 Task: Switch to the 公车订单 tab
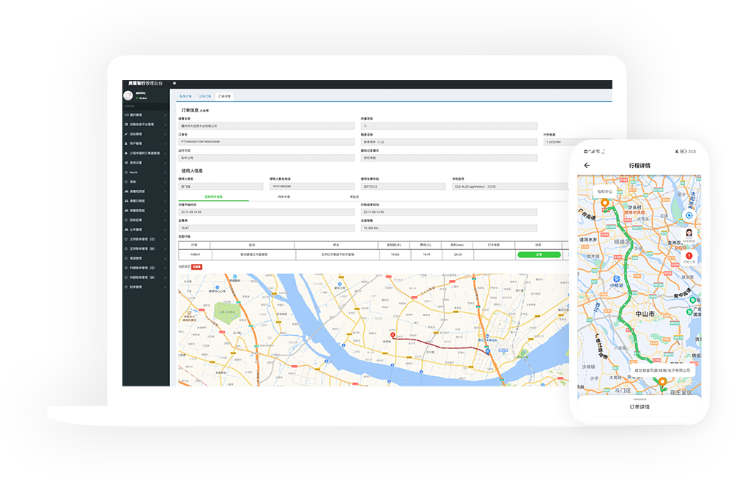[205, 96]
